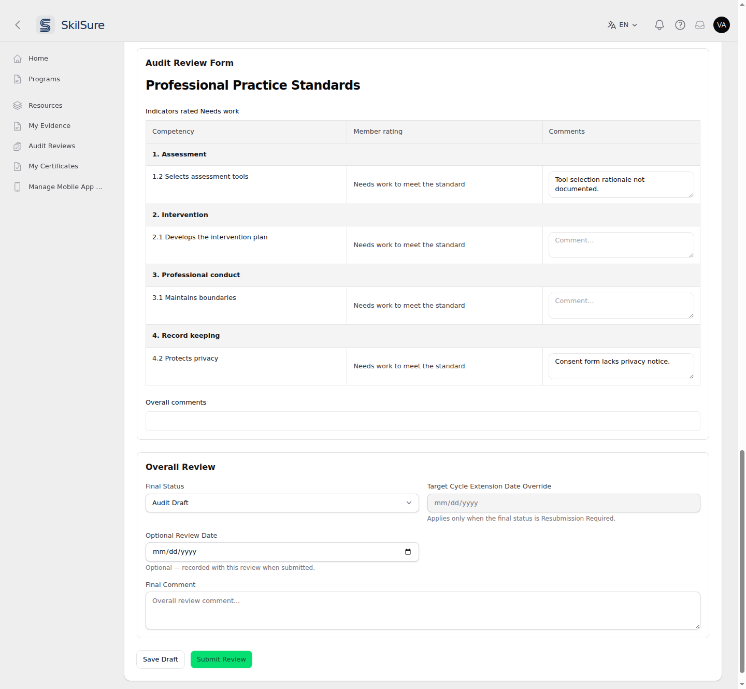This screenshot has height=689, width=746.
Task: Click the Overall comments field
Action: 423,421
